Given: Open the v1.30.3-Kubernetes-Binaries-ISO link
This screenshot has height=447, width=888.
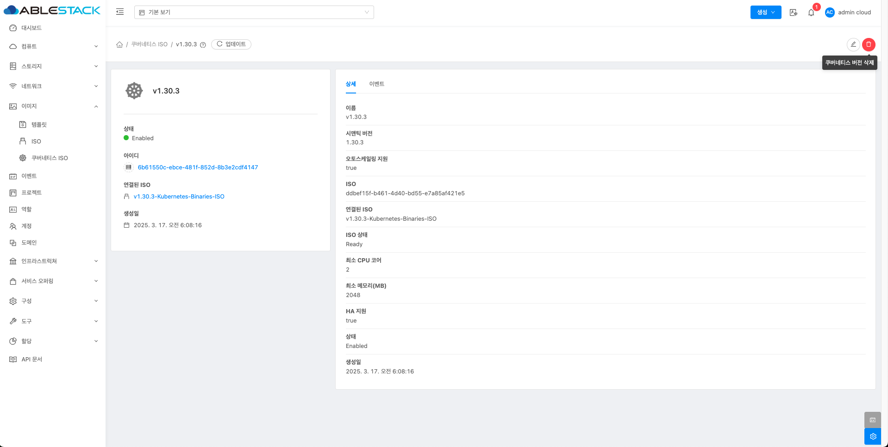Looking at the screenshot, I should (x=179, y=197).
